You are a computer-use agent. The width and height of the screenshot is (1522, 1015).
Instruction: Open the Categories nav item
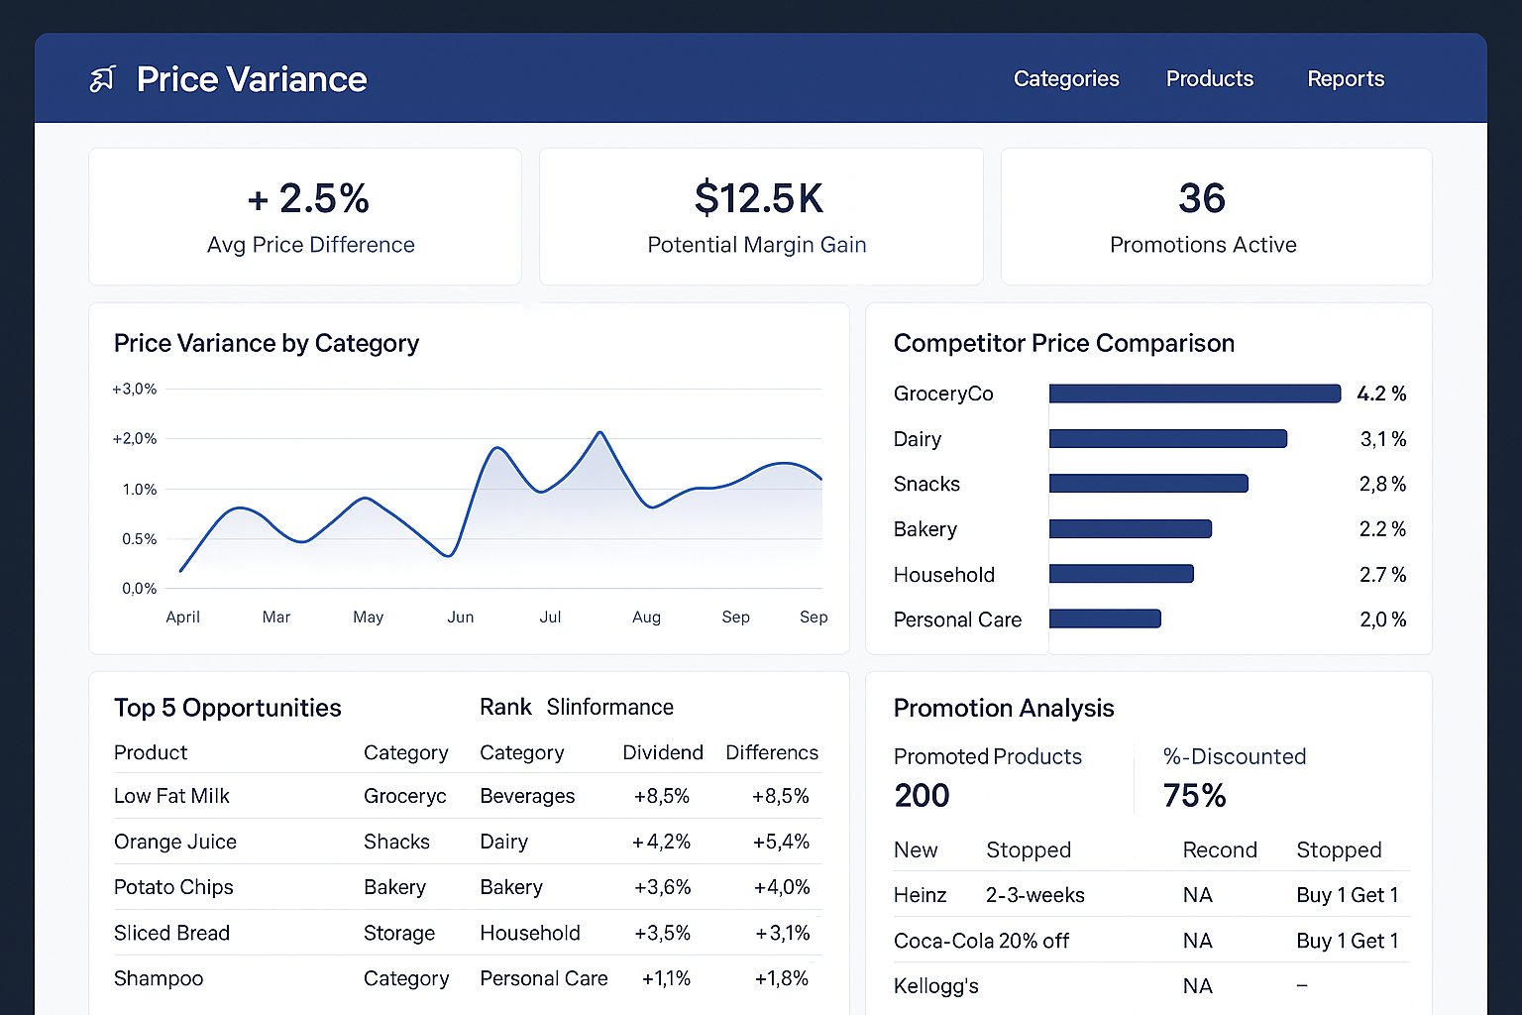[x=1065, y=79]
